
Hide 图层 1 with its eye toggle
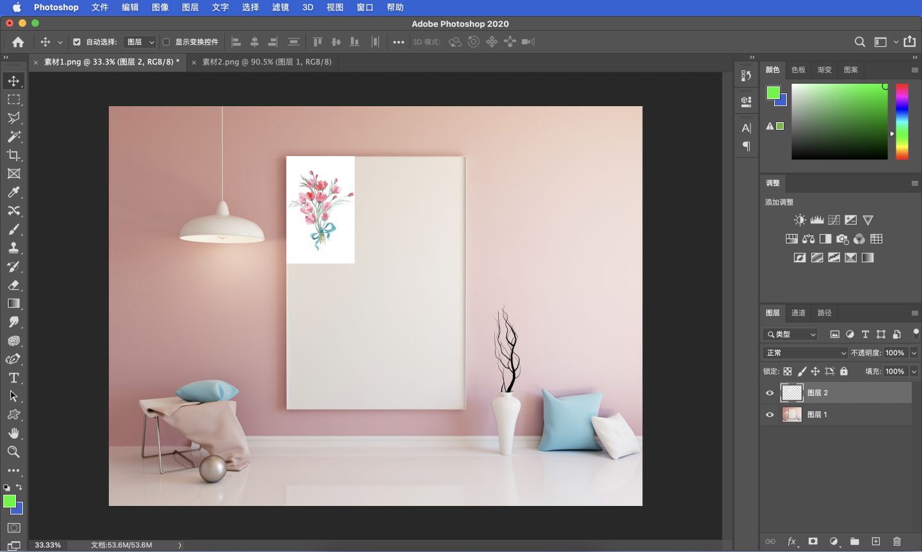770,414
